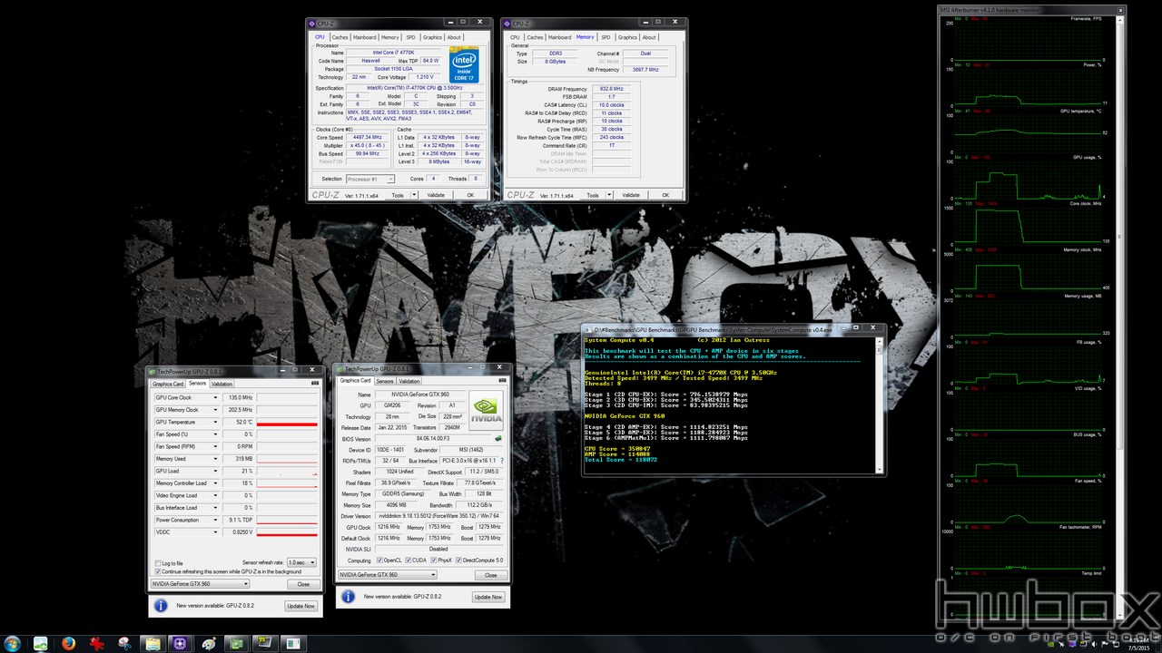Open the file explorer taskbar icon
1162x653 pixels.
(x=152, y=644)
